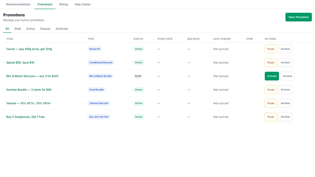This screenshot has height=177, width=315.
Task: Filter promotions by Active
Action: [31, 29]
